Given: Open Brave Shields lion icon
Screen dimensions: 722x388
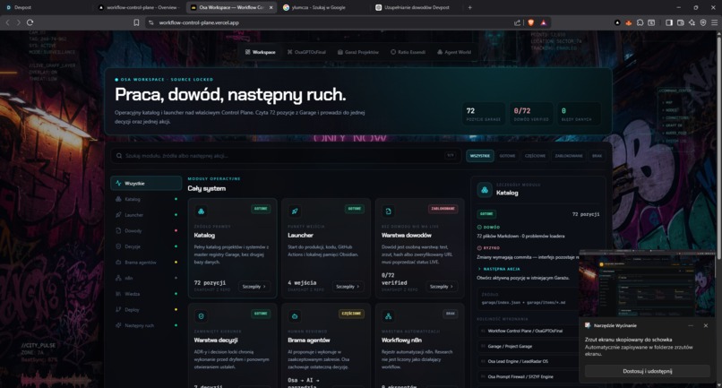Looking at the screenshot, I should pos(530,22).
